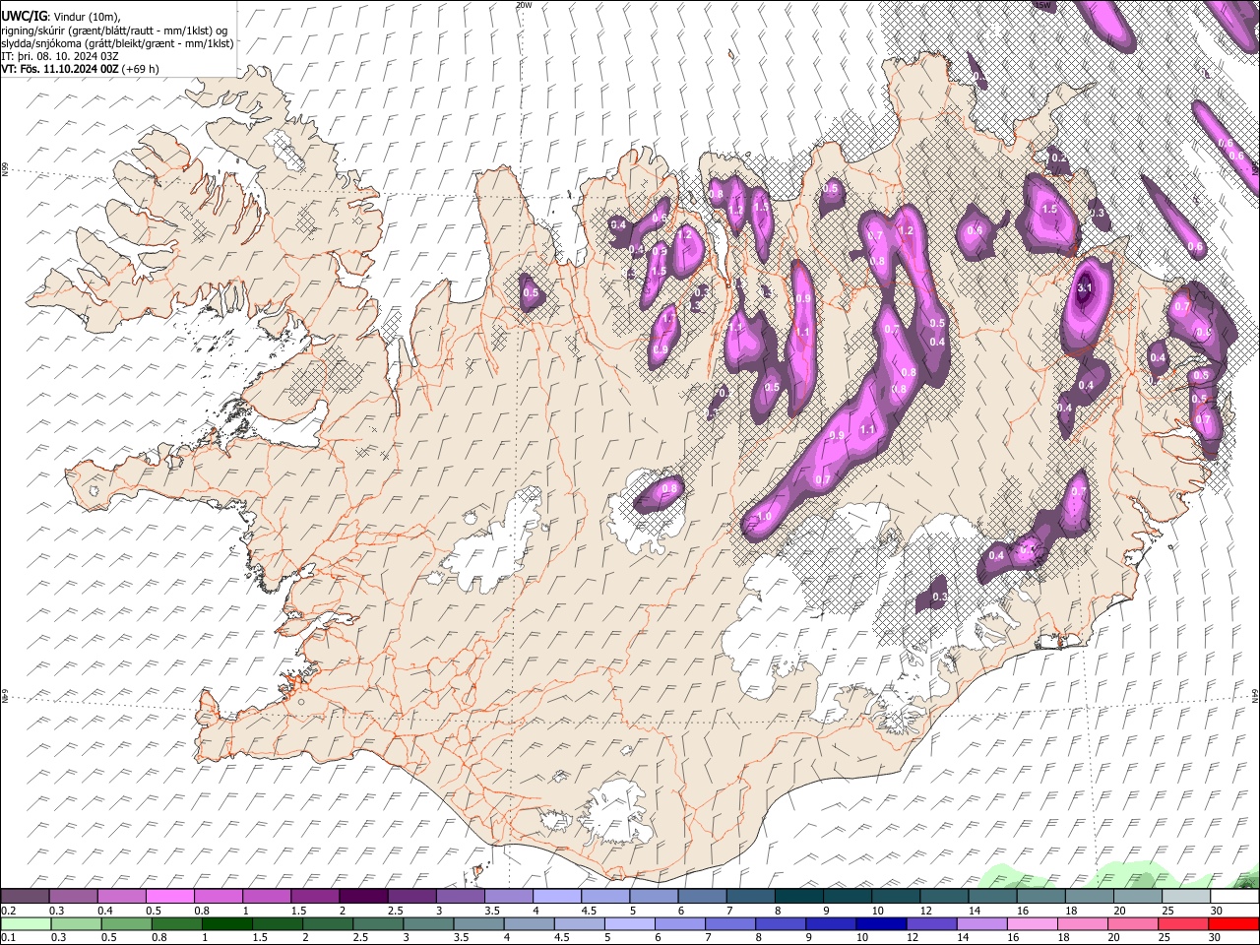Click the 'VT: Fös. 11.10.2024 00Z (+69 h)' line
The width and height of the screenshot is (1260, 945).
[80, 69]
